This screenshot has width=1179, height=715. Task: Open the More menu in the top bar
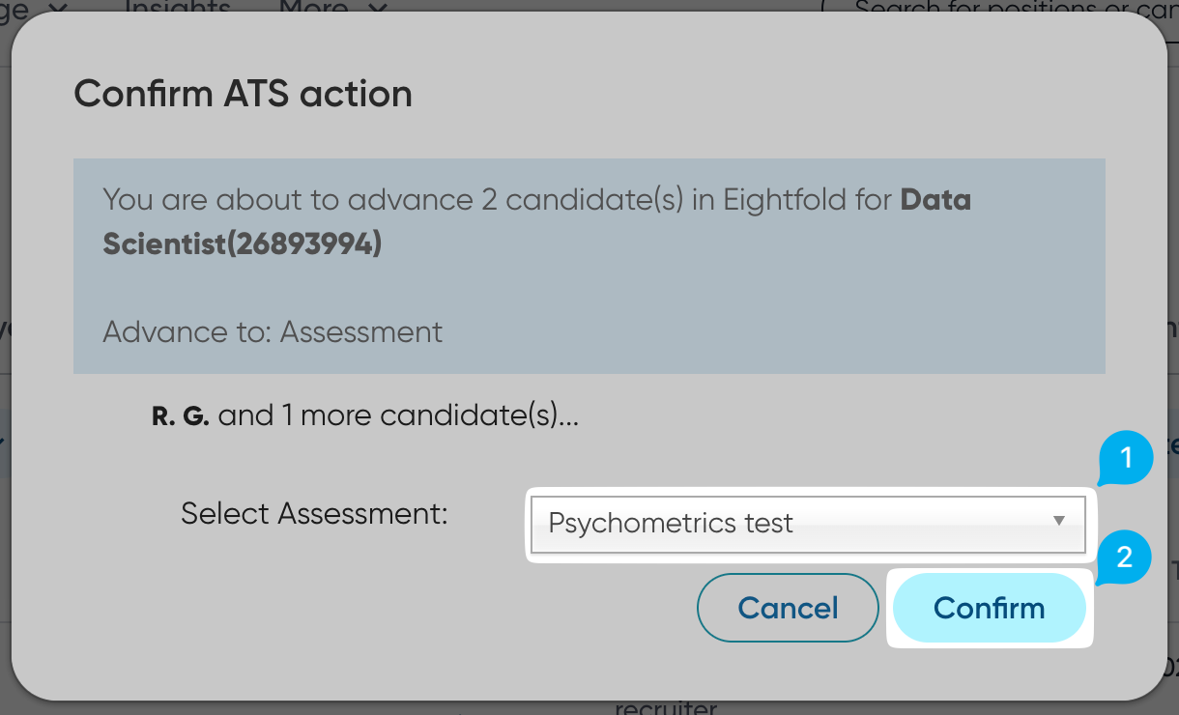[x=312, y=9]
